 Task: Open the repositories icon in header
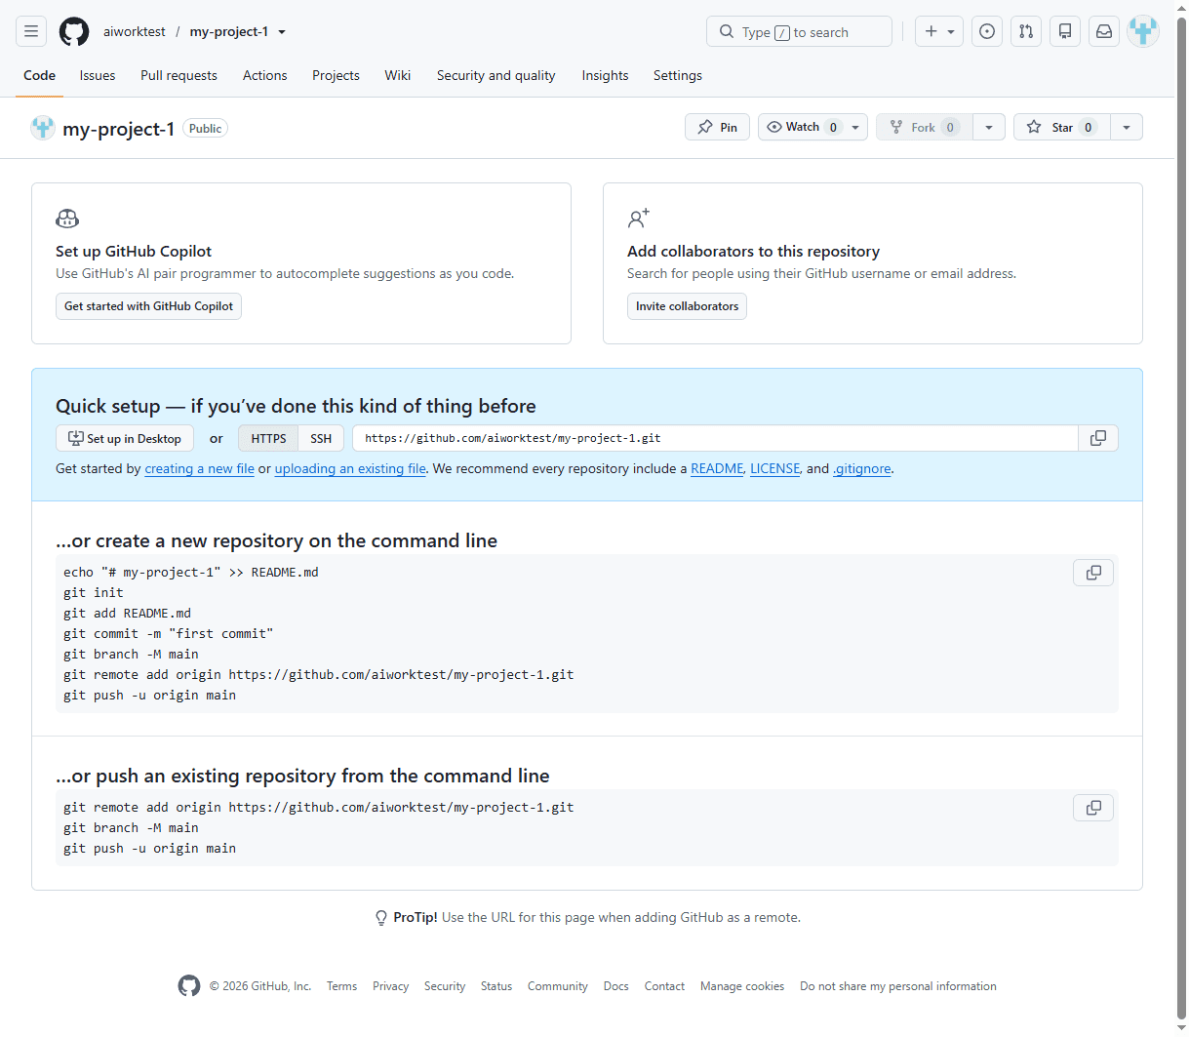[1065, 31]
